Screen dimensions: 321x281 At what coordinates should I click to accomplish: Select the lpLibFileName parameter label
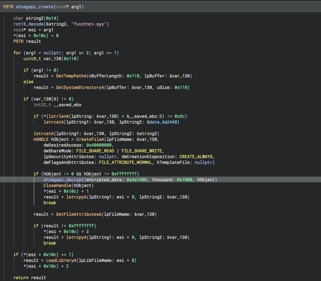(95, 260)
